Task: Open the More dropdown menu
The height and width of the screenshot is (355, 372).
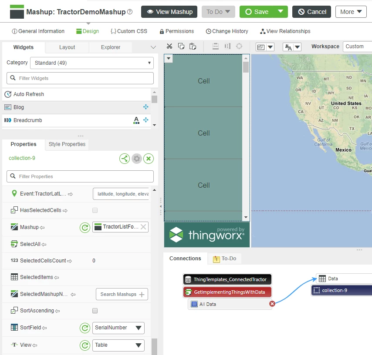Action: coord(351,12)
